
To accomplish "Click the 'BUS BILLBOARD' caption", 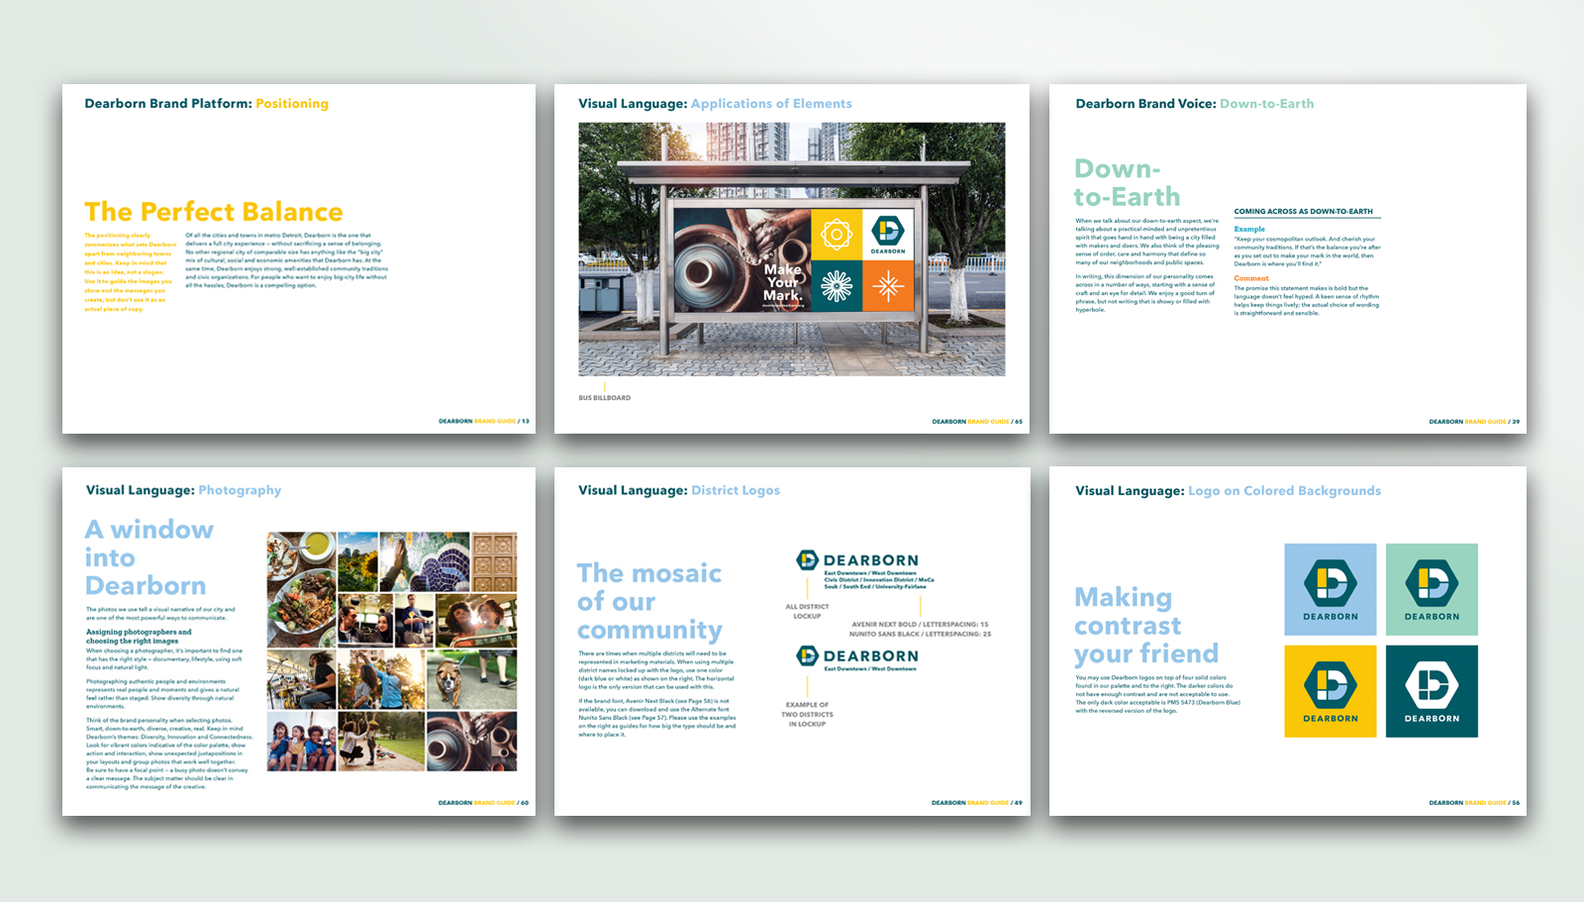I will pos(605,398).
